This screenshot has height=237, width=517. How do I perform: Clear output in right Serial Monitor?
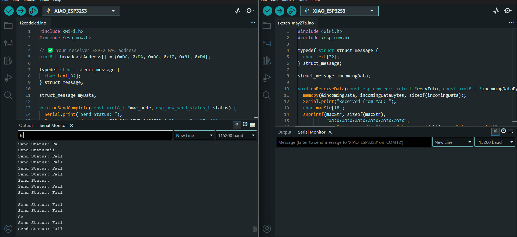tap(511, 131)
